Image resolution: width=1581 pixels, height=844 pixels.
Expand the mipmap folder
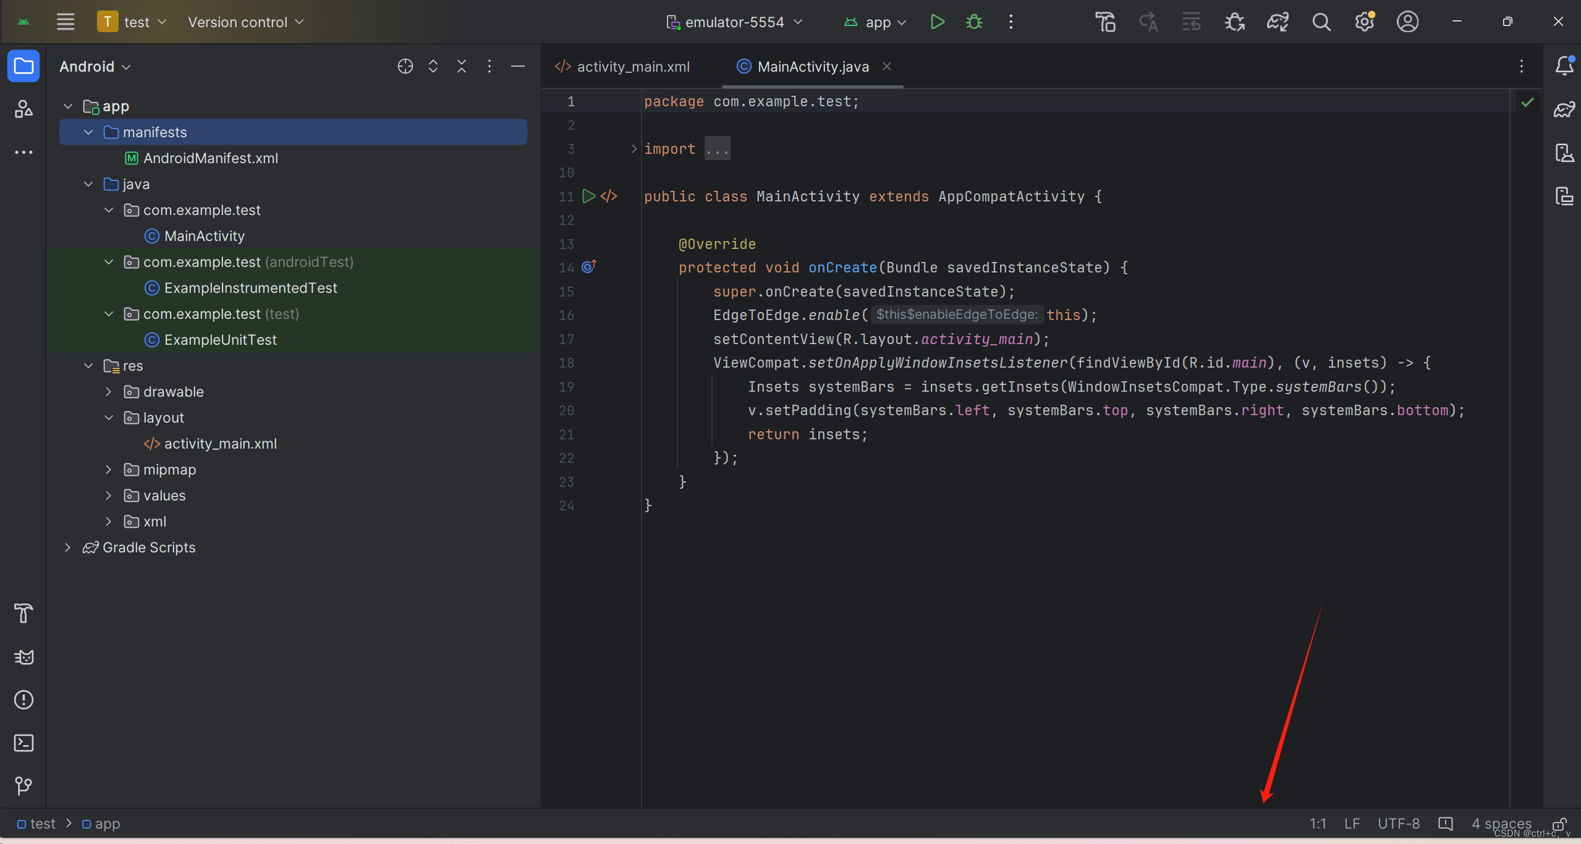coord(109,470)
